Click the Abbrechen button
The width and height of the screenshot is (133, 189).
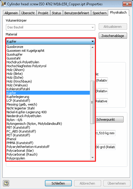click(x=87, y=183)
